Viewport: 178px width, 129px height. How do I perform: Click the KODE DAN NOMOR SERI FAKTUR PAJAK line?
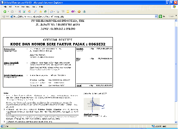coord(58,44)
